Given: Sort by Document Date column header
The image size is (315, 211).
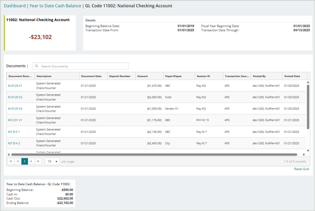Looking at the screenshot, I should tap(91, 76).
